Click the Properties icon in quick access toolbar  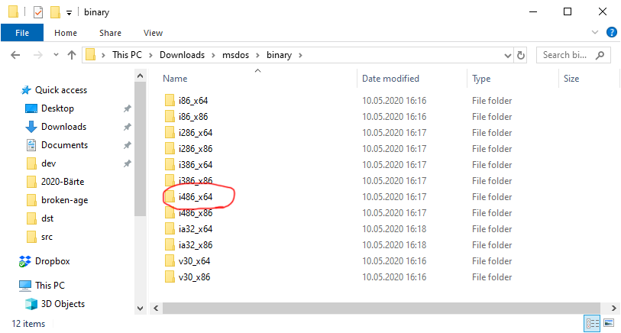coord(38,12)
